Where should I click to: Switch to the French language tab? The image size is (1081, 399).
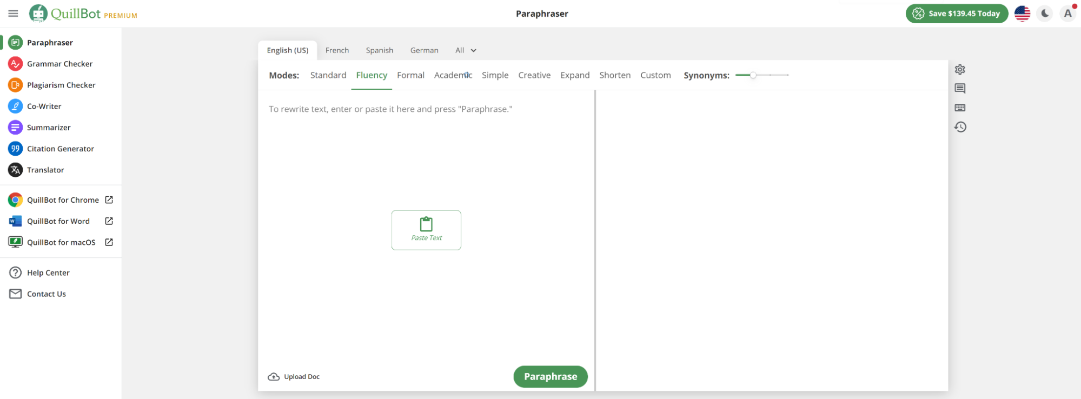[337, 50]
